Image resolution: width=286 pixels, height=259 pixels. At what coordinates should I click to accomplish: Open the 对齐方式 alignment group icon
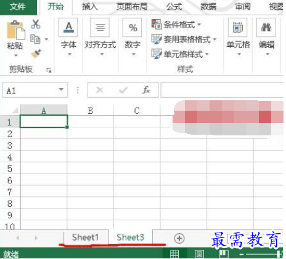[x=100, y=28]
